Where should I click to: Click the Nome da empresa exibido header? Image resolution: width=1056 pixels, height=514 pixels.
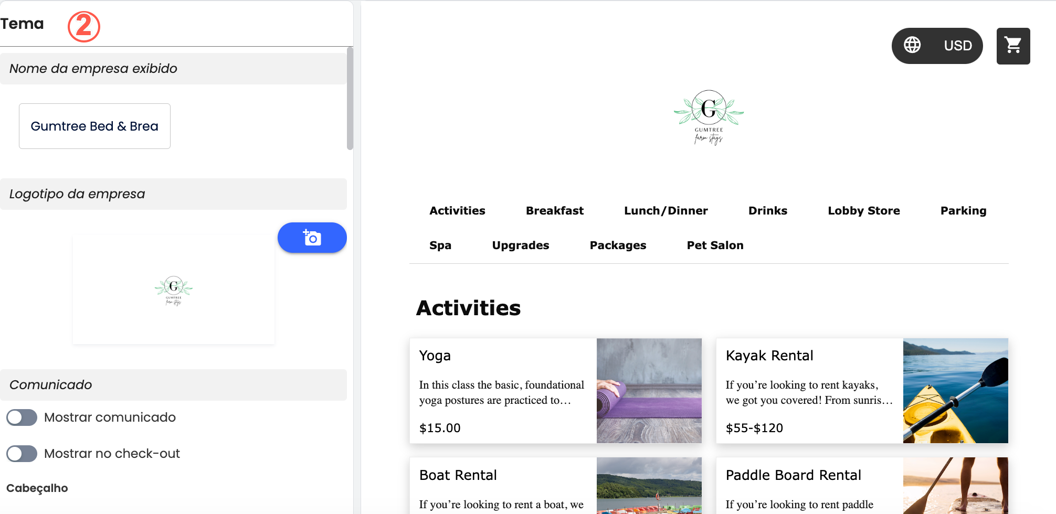[x=173, y=69]
